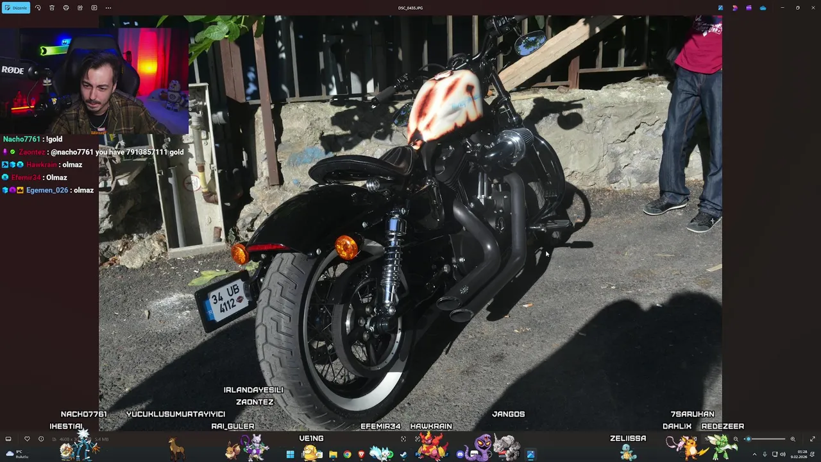Screen dimensions: 821x462
Task: Share the photo via the share icon
Action: [x=80, y=8]
